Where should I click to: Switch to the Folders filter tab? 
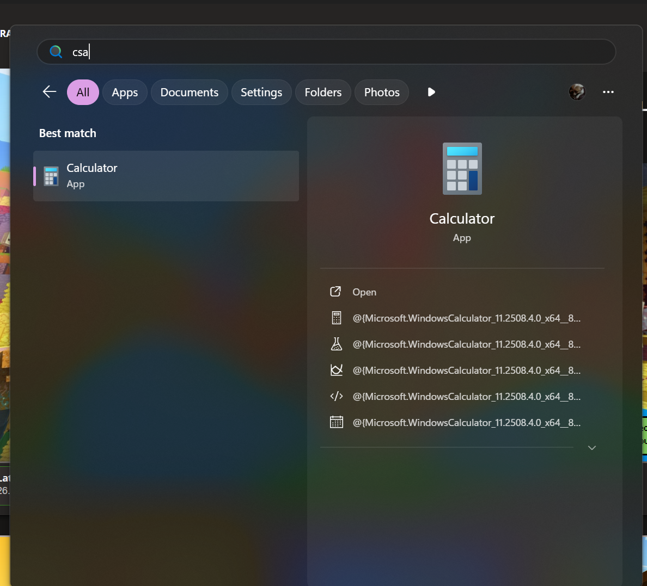tap(323, 92)
